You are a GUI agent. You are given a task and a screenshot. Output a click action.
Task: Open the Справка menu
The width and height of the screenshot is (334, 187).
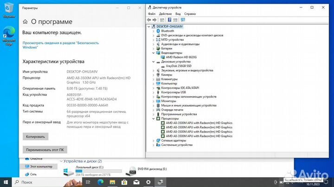coord(190,14)
